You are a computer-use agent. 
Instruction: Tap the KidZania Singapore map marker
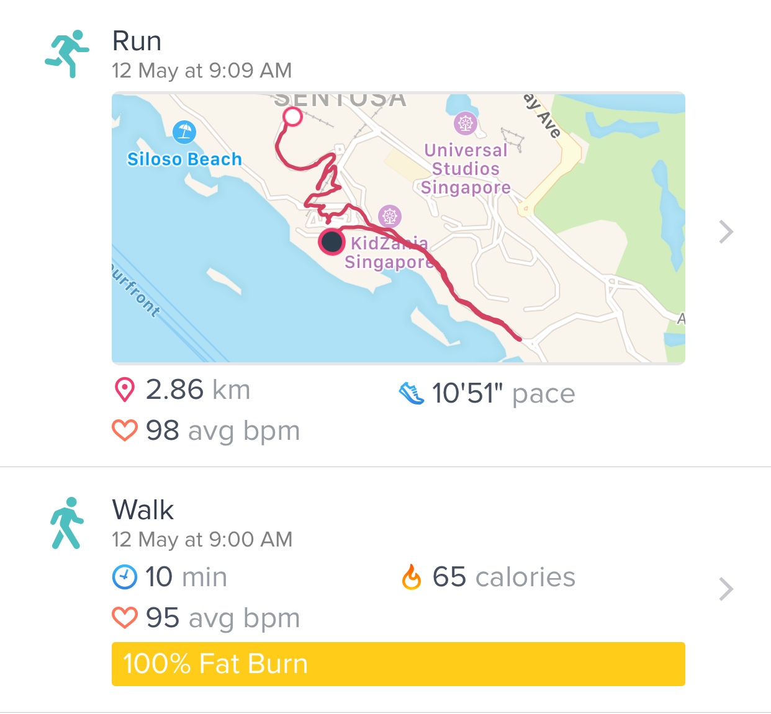pyautogui.click(x=389, y=216)
